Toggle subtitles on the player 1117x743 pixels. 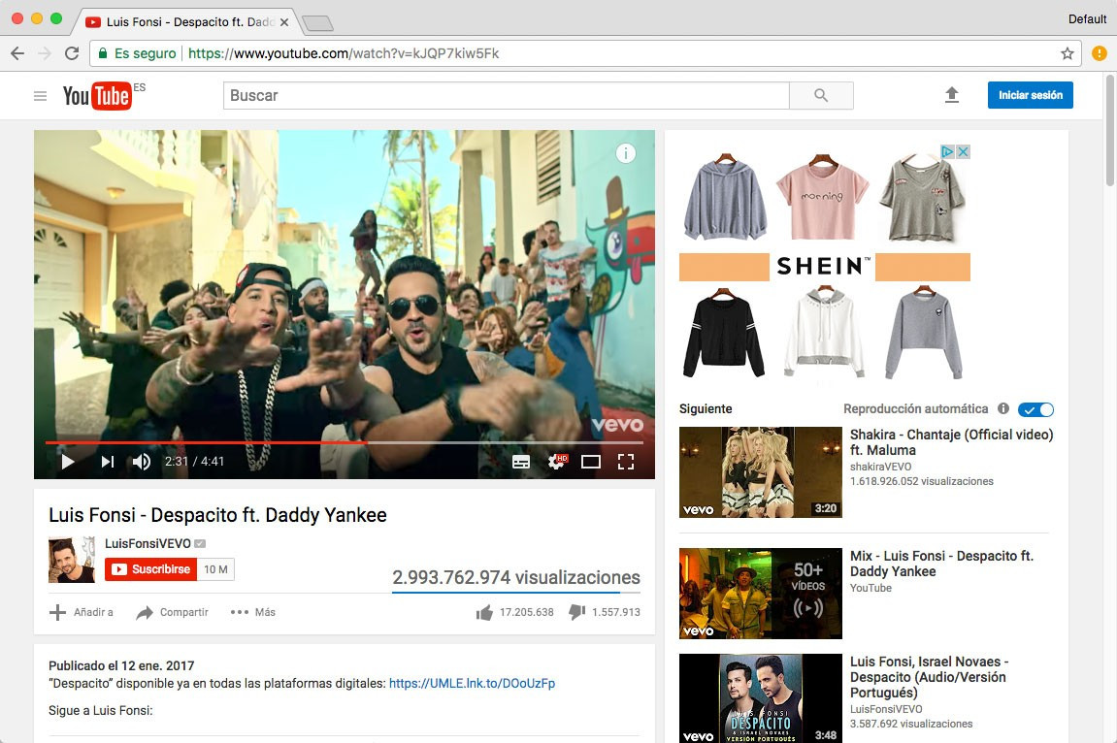pos(521,462)
